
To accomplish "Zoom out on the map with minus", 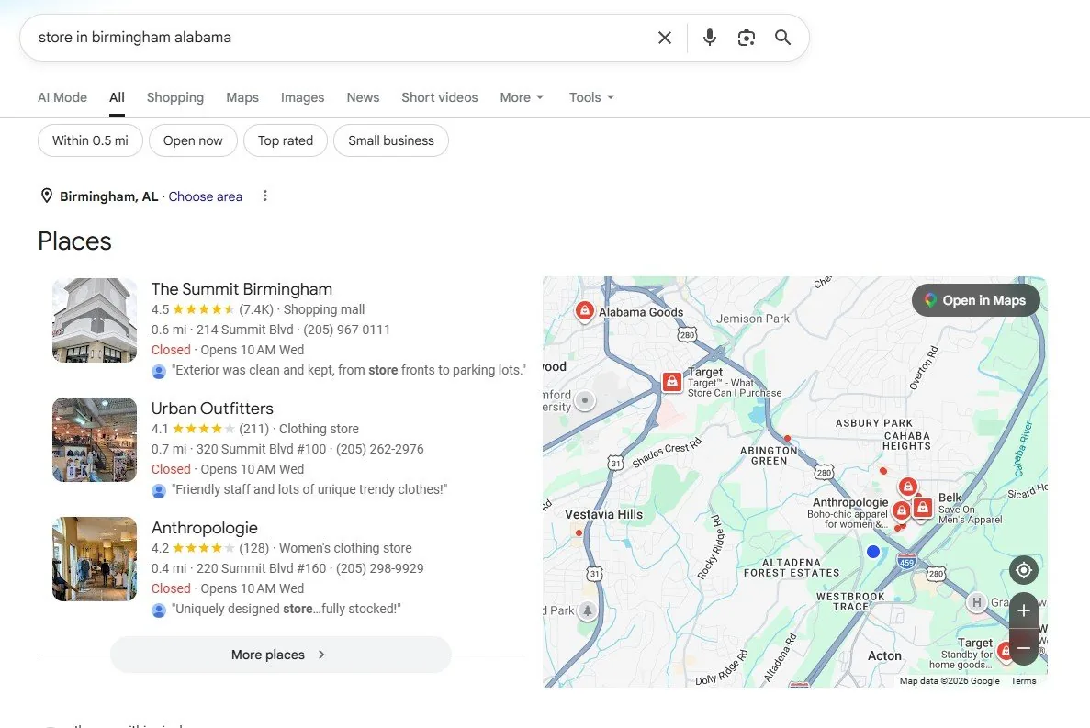I will 1023,647.
